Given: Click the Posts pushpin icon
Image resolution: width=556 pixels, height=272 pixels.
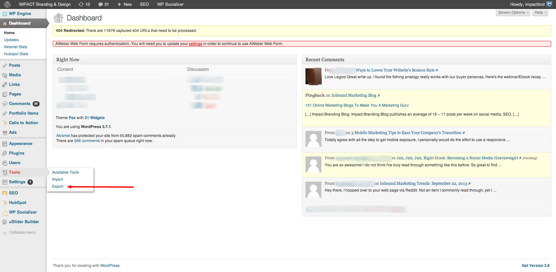Looking at the screenshot, I should [x=5, y=65].
